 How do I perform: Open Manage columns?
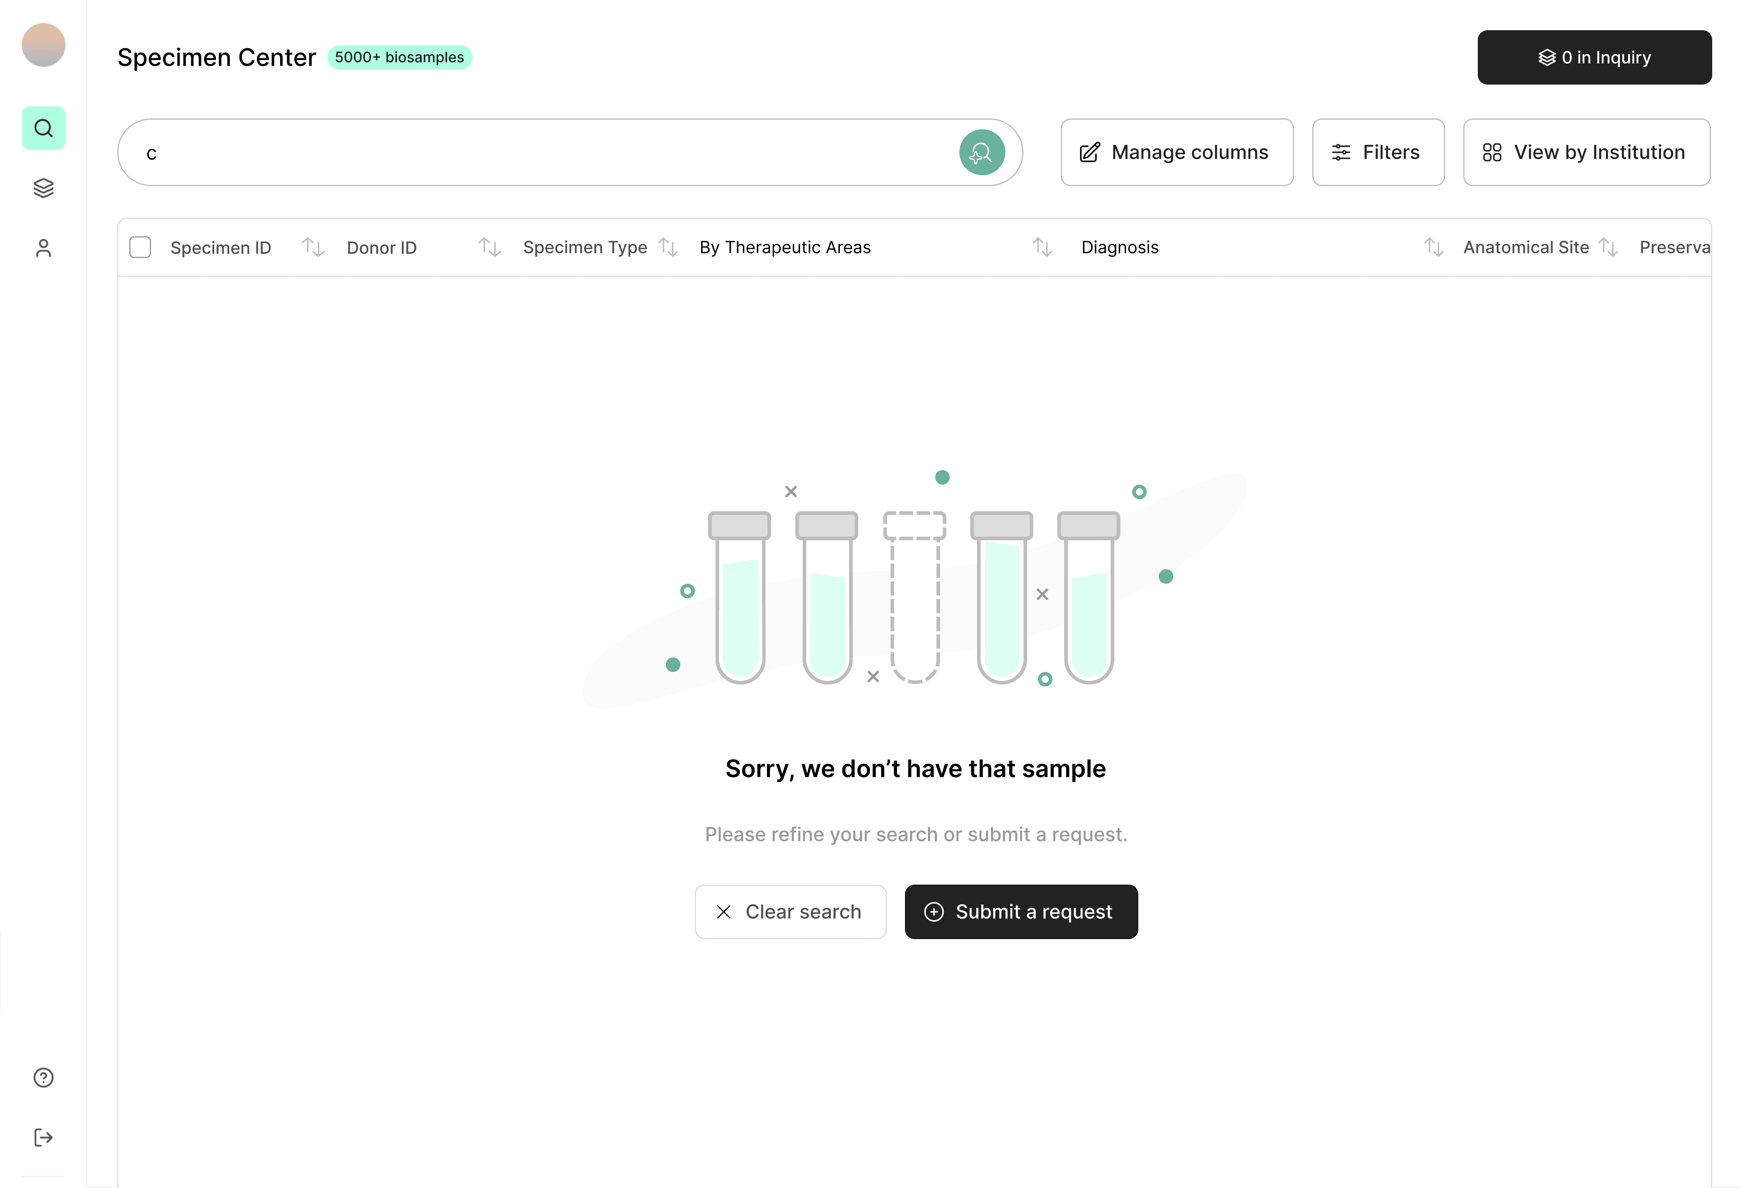click(1176, 152)
